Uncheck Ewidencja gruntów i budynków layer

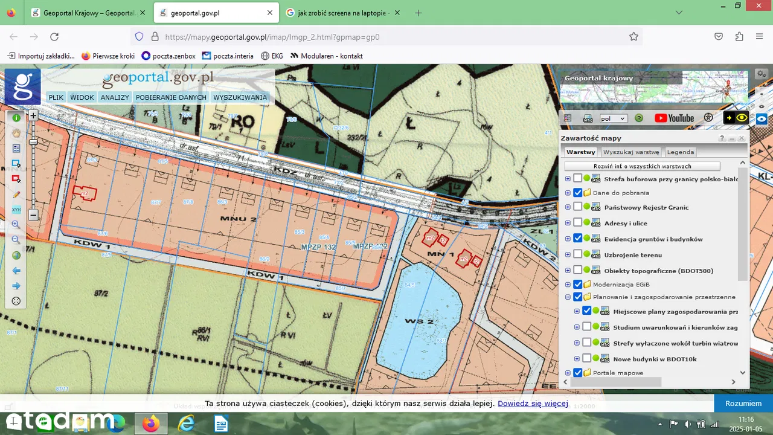coord(578,239)
